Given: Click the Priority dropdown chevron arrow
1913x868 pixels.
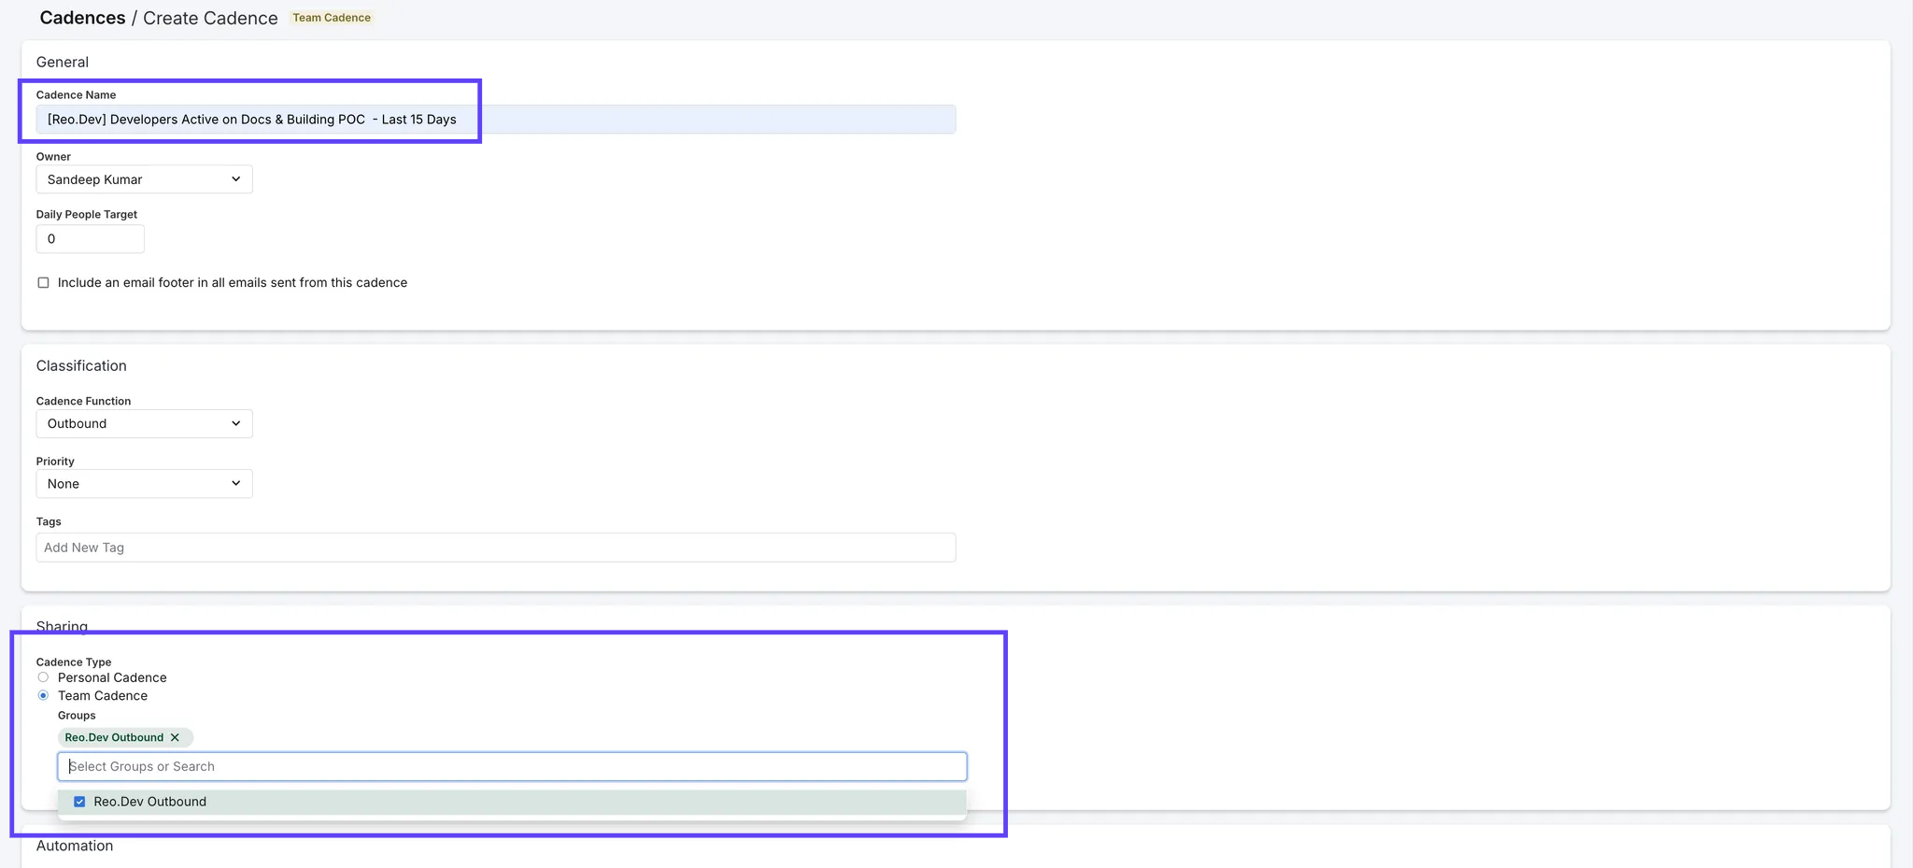Looking at the screenshot, I should (x=235, y=483).
